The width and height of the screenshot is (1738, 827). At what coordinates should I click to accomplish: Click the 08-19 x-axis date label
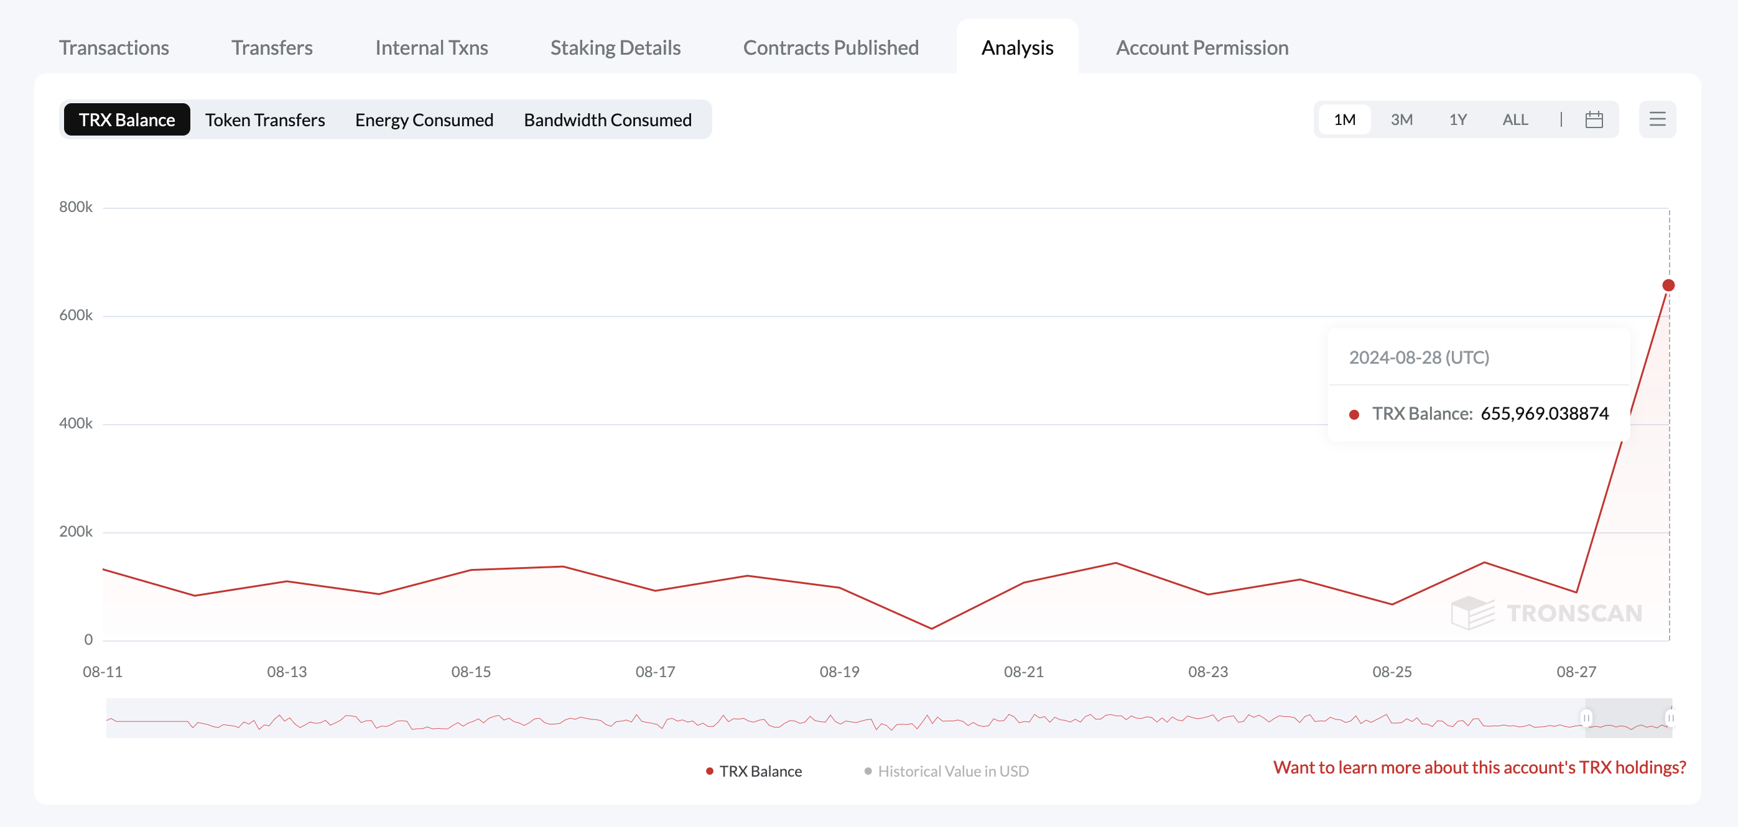pos(839,672)
